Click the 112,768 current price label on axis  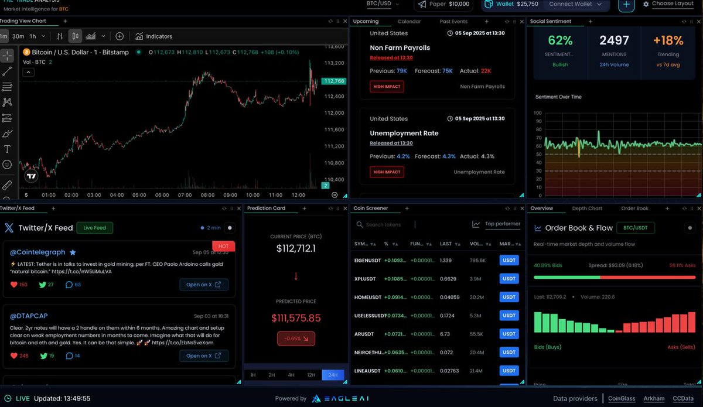click(x=333, y=81)
